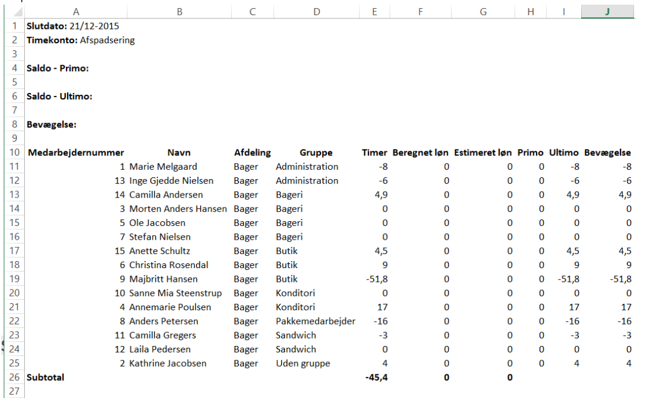Select the Medarbejdernummer header cell

pyautogui.click(x=75, y=152)
